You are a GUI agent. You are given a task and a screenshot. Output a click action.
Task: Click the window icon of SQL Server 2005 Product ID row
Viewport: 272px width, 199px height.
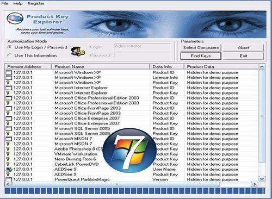(x=9, y=129)
